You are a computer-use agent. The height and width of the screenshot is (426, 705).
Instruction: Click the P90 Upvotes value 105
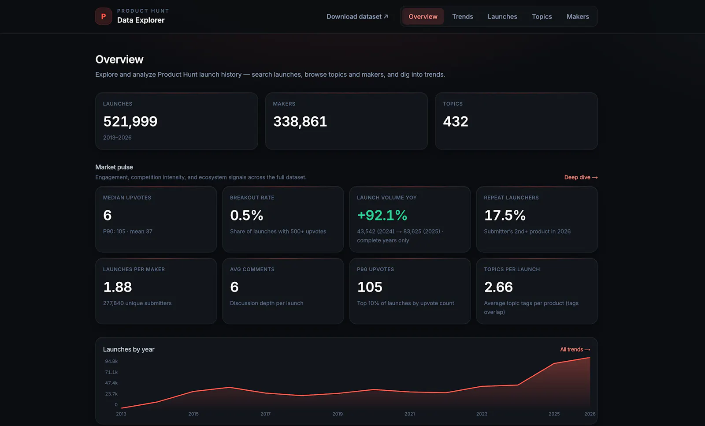pos(370,287)
